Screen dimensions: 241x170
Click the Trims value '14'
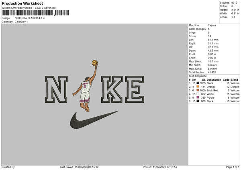pos(209,36)
